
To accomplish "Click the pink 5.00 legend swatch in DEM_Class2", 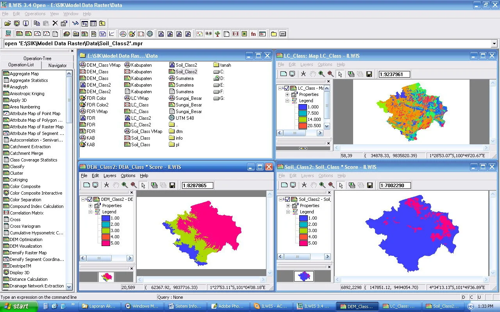I will pyautogui.click(x=105, y=243).
